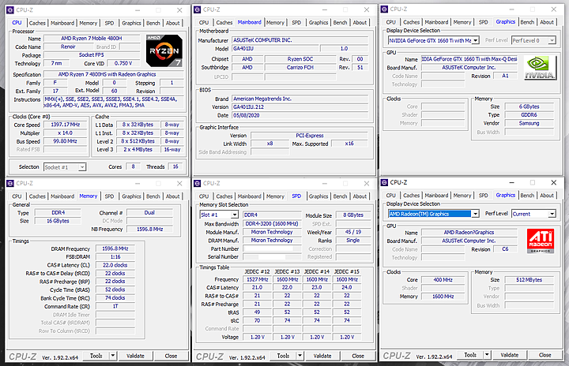The width and height of the screenshot is (569, 366).
Task: Select the Caches tab in the SPD window
Action: (x=224, y=196)
